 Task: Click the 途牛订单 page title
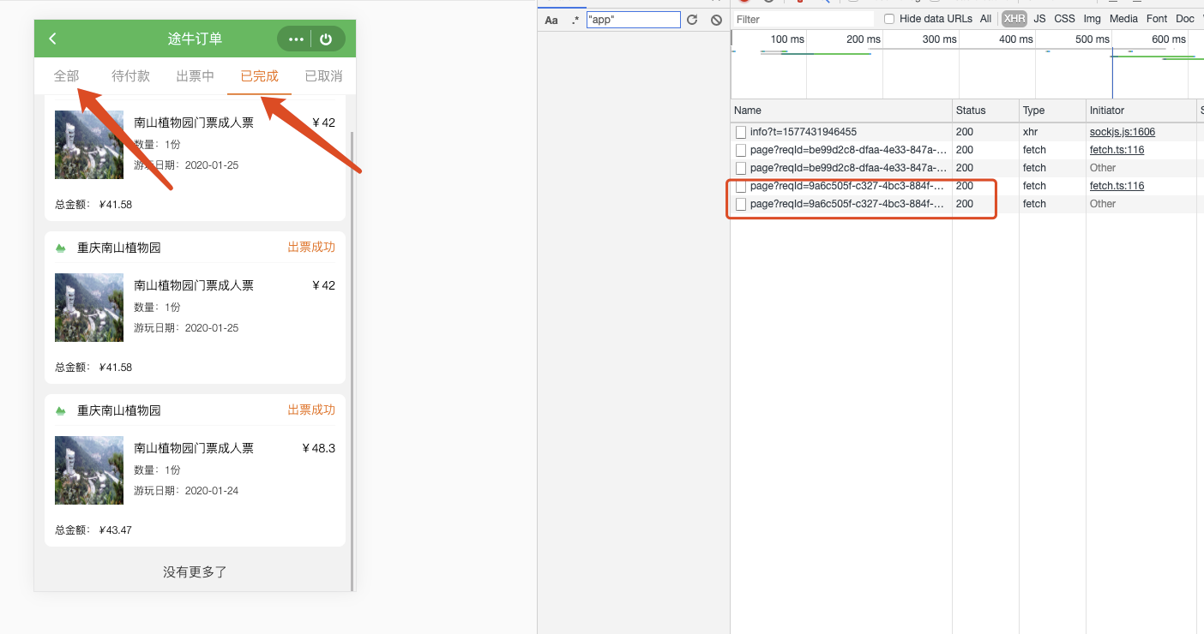click(195, 39)
